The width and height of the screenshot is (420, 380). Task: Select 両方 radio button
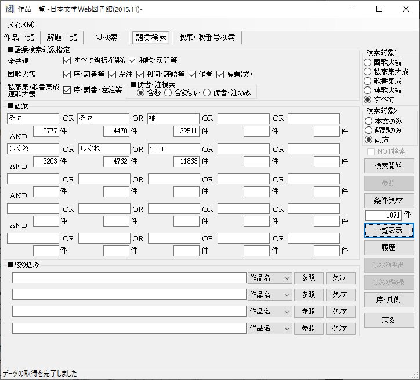click(368, 139)
